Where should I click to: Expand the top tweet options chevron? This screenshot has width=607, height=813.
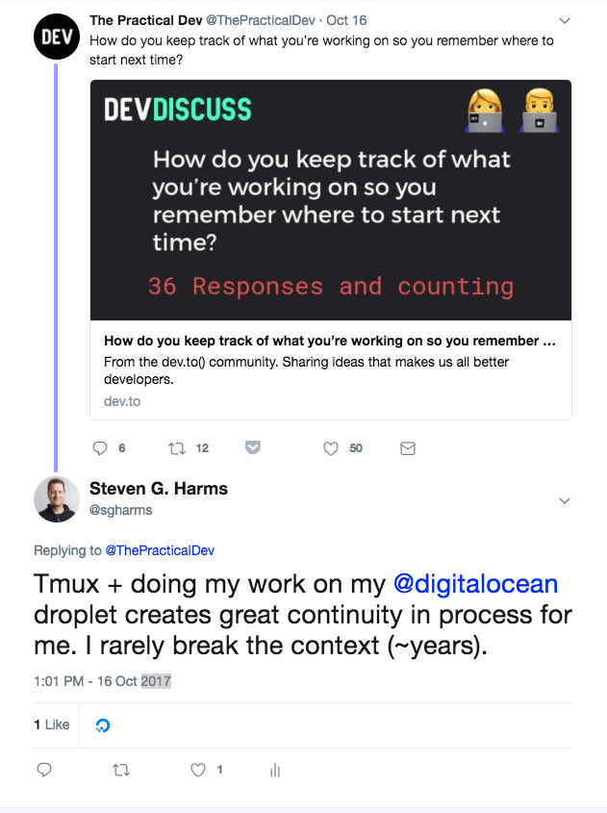click(565, 21)
